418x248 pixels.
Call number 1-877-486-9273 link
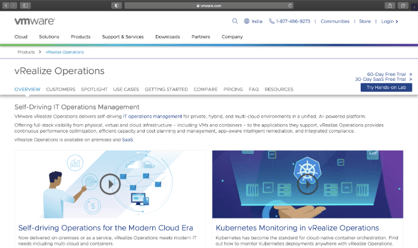(x=293, y=21)
